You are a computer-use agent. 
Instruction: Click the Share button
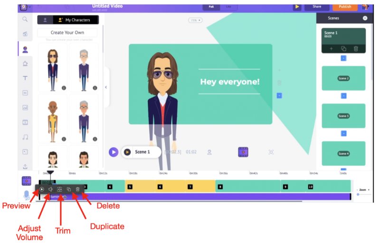click(x=317, y=7)
